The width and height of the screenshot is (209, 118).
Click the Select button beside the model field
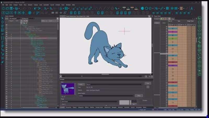[x=81, y=84]
